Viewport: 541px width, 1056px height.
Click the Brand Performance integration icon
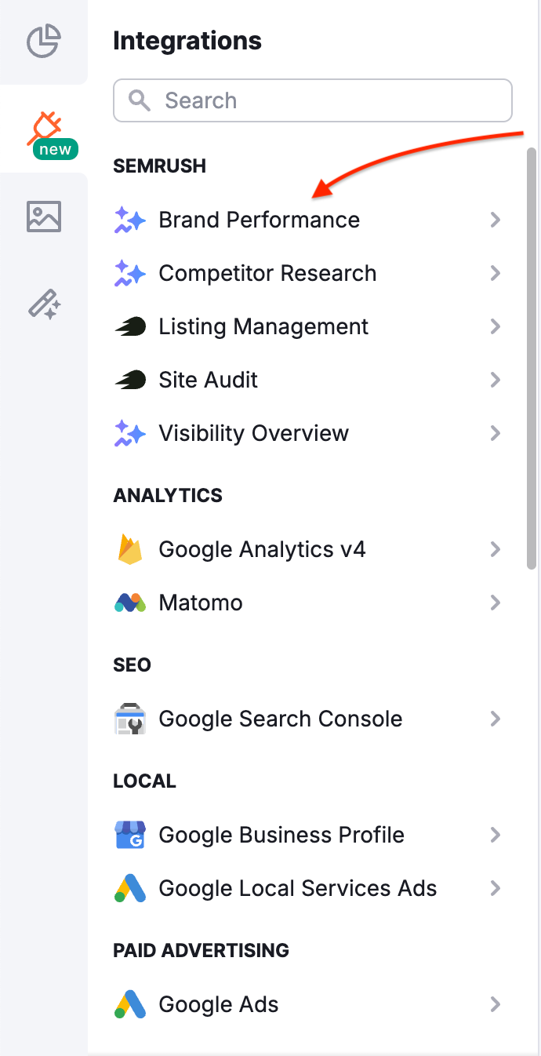click(129, 220)
